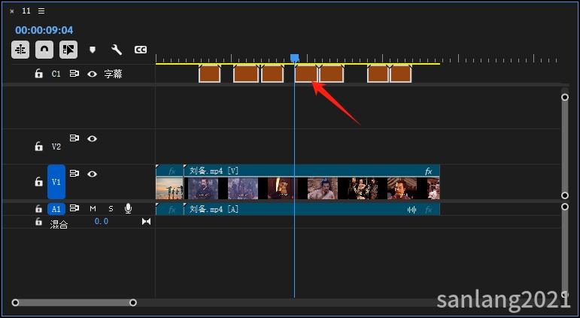
Task: Solo the A1 audio track
Action: [x=111, y=208]
